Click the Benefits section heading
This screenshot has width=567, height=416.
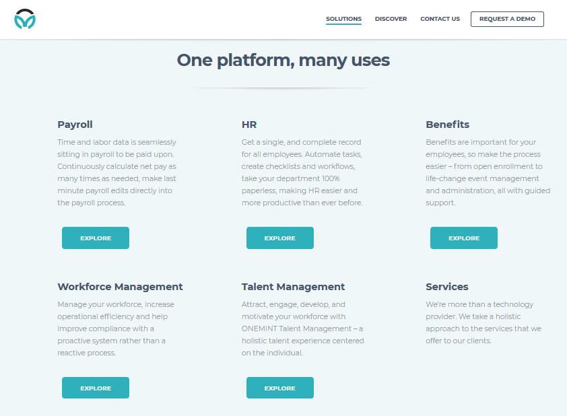tap(447, 125)
